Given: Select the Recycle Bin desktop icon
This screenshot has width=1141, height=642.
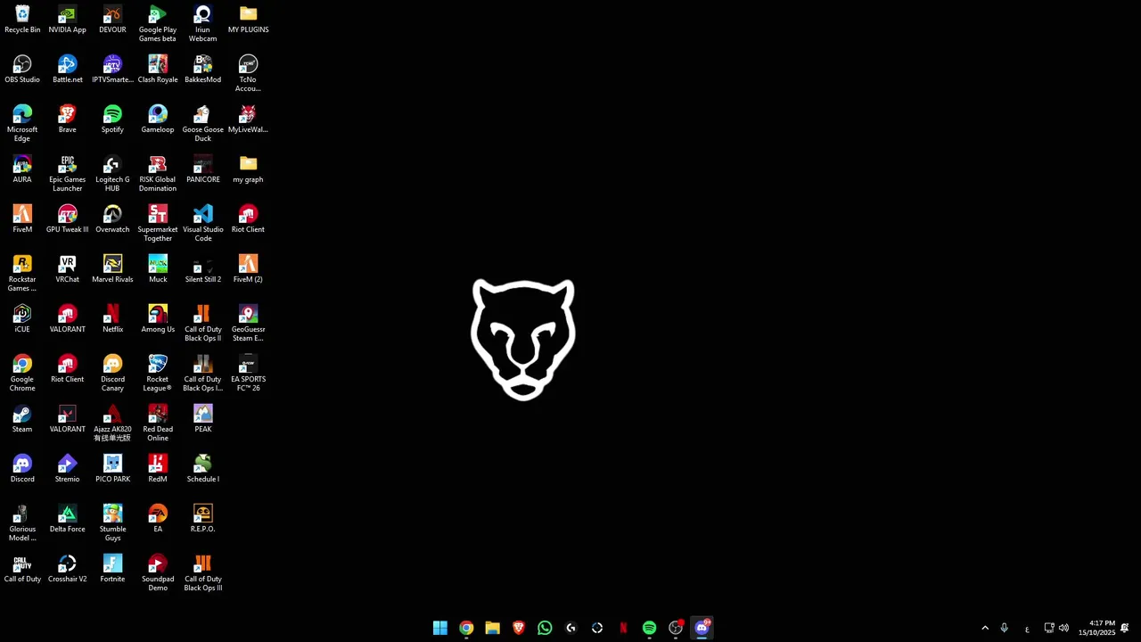Looking at the screenshot, I should (x=22, y=20).
